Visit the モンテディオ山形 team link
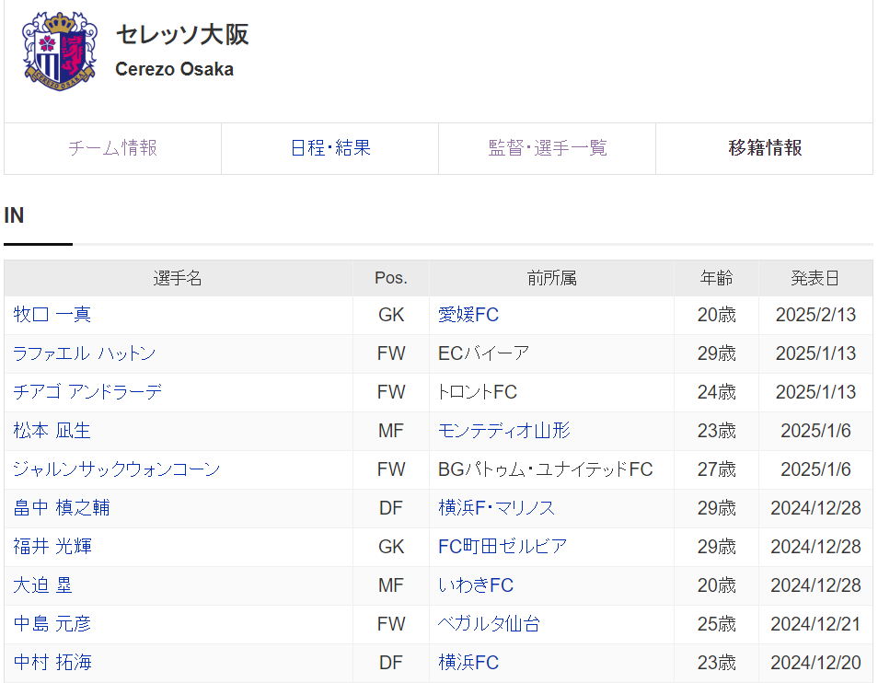This screenshot has width=878, height=683. point(504,431)
